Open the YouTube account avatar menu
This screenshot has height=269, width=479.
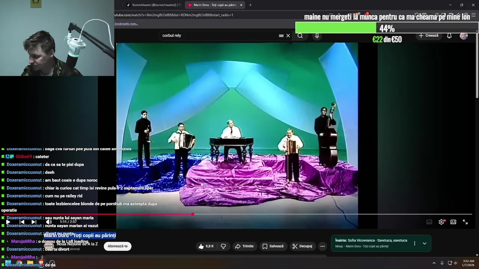point(464,35)
